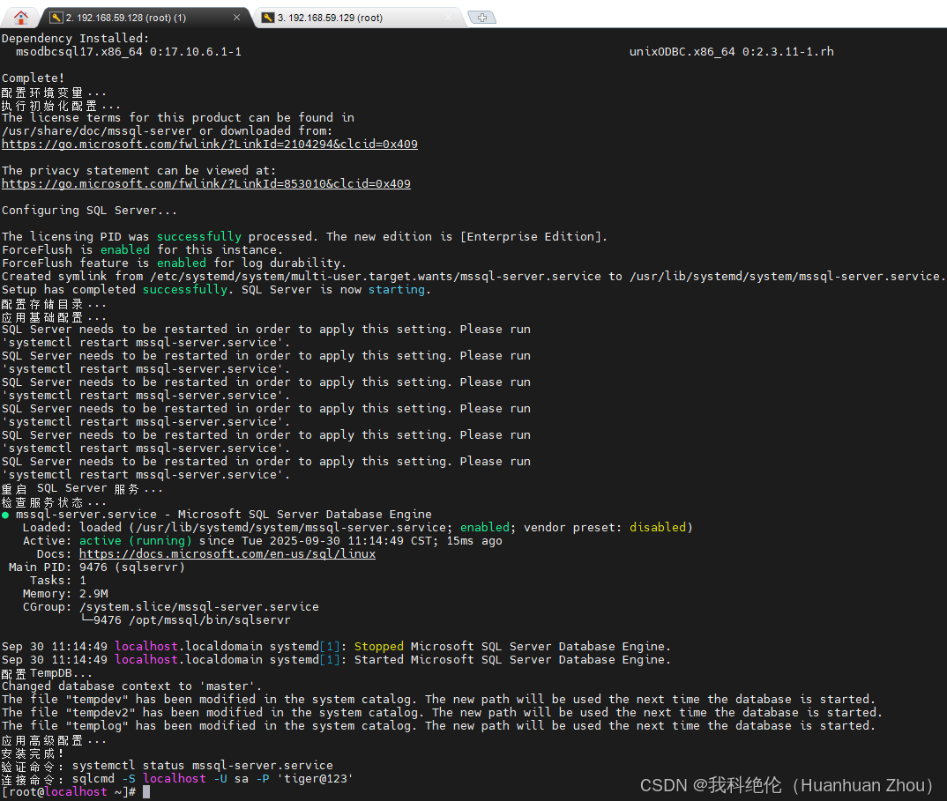Viewport: 947px width, 801px height.
Task: Open a new session tab with plus button
Action: click(482, 18)
